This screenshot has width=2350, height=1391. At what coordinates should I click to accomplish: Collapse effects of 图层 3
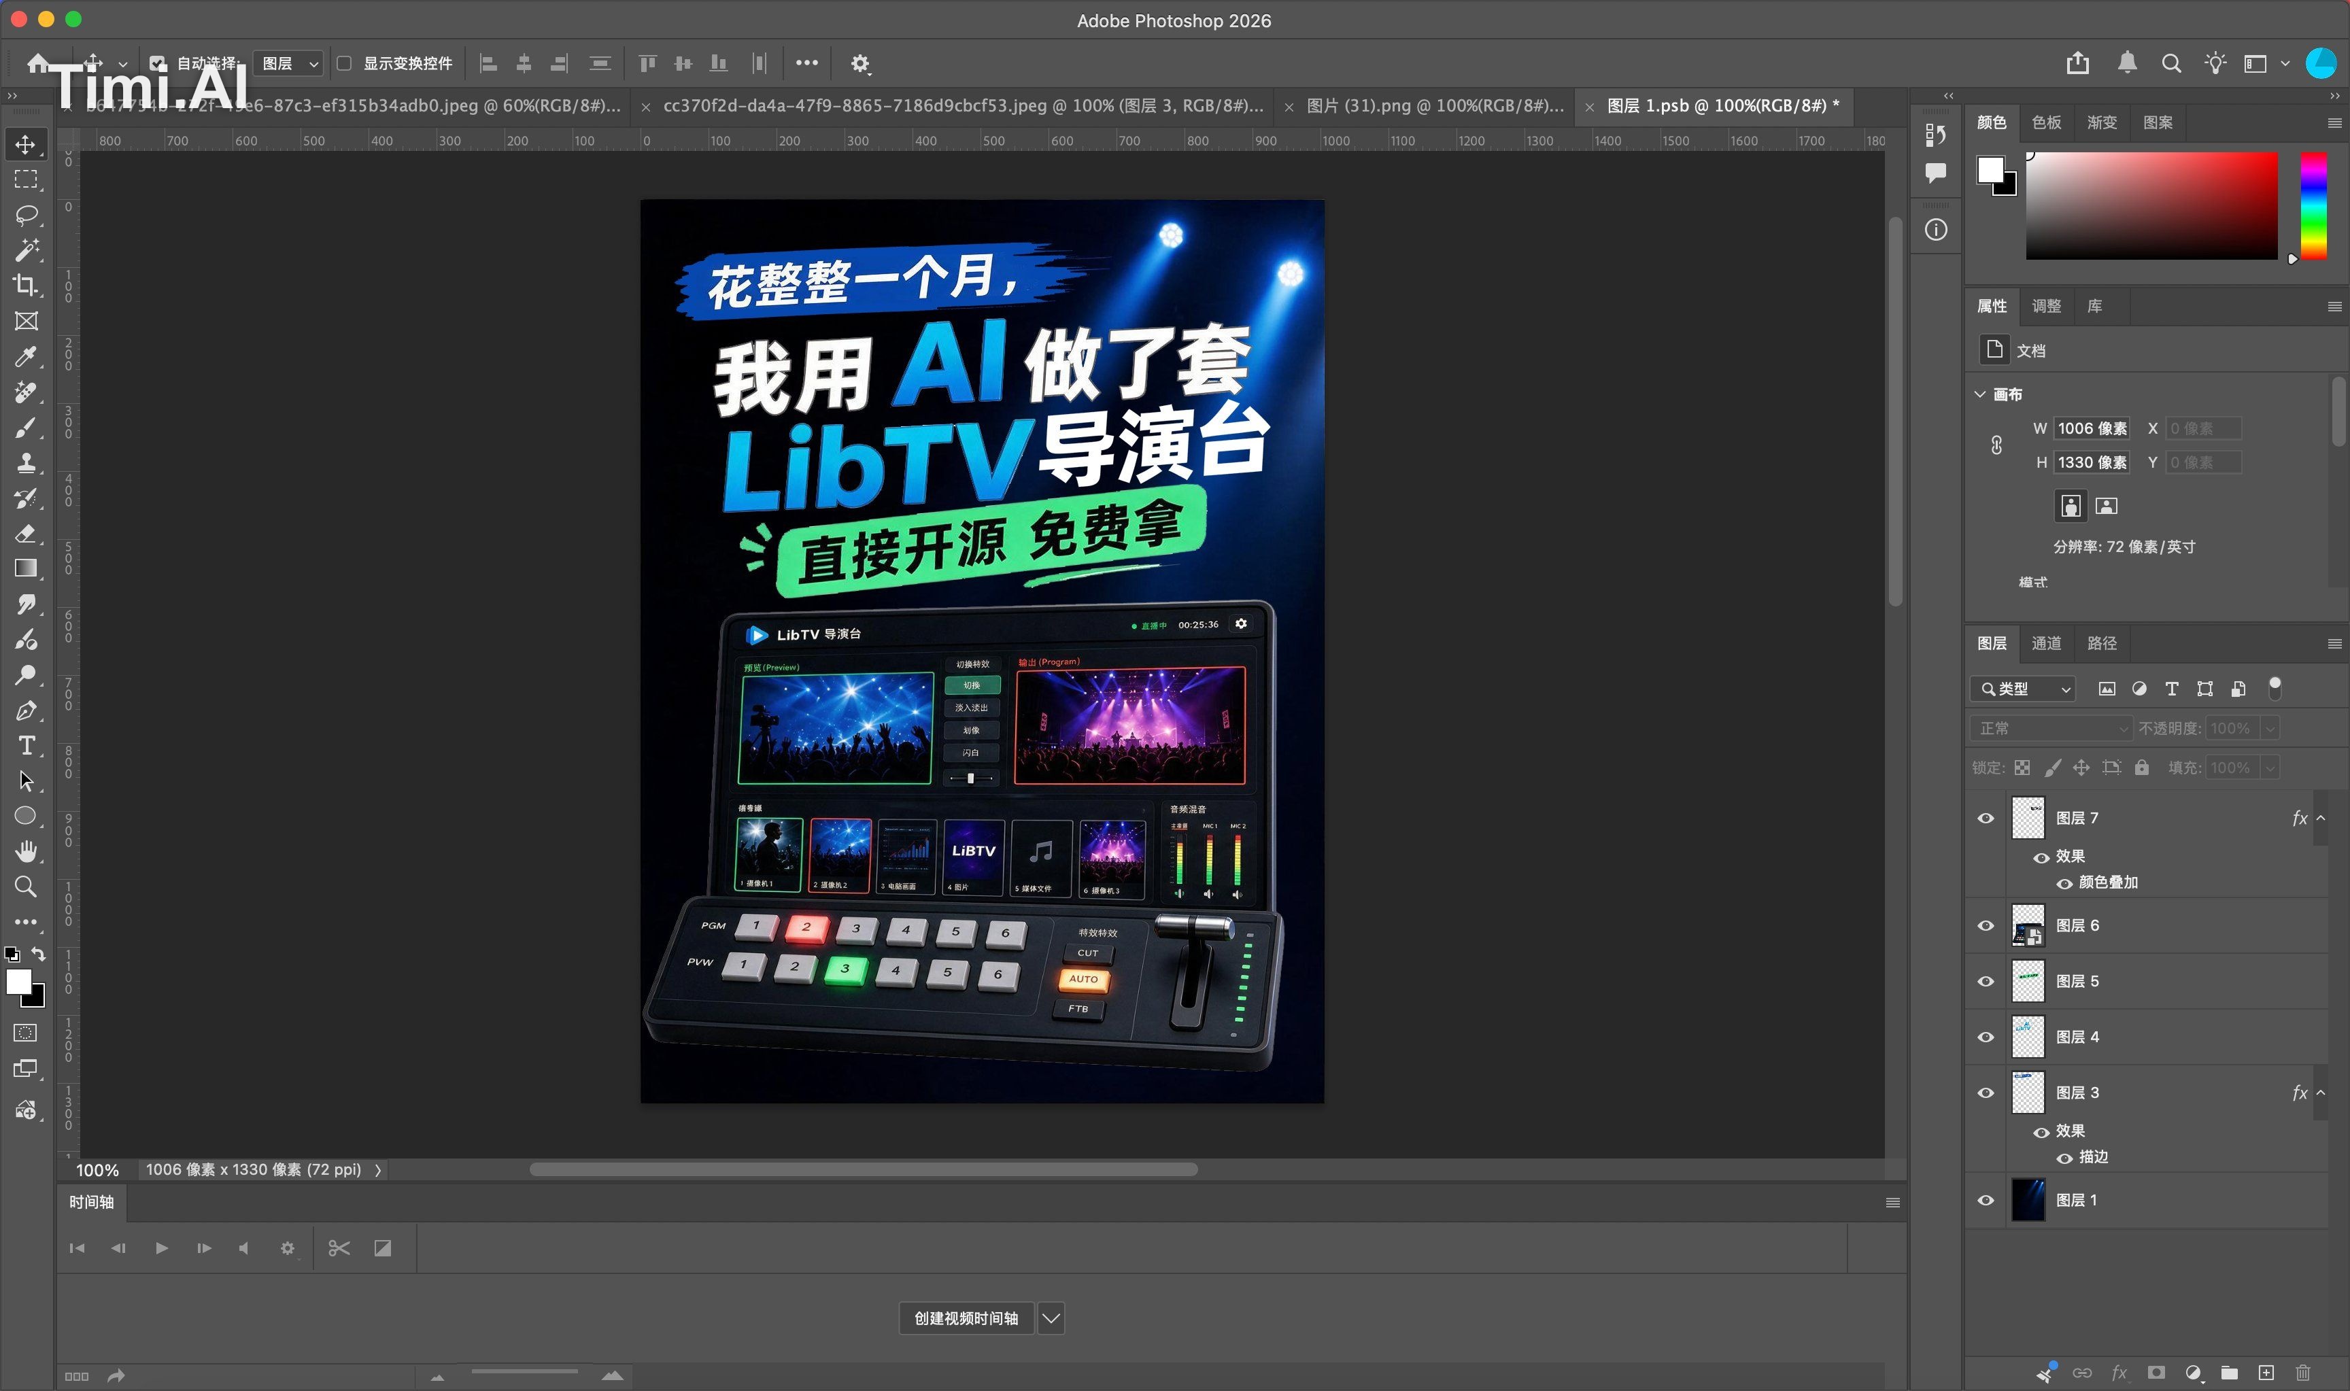pyautogui.click(x=2321, y=1093)
